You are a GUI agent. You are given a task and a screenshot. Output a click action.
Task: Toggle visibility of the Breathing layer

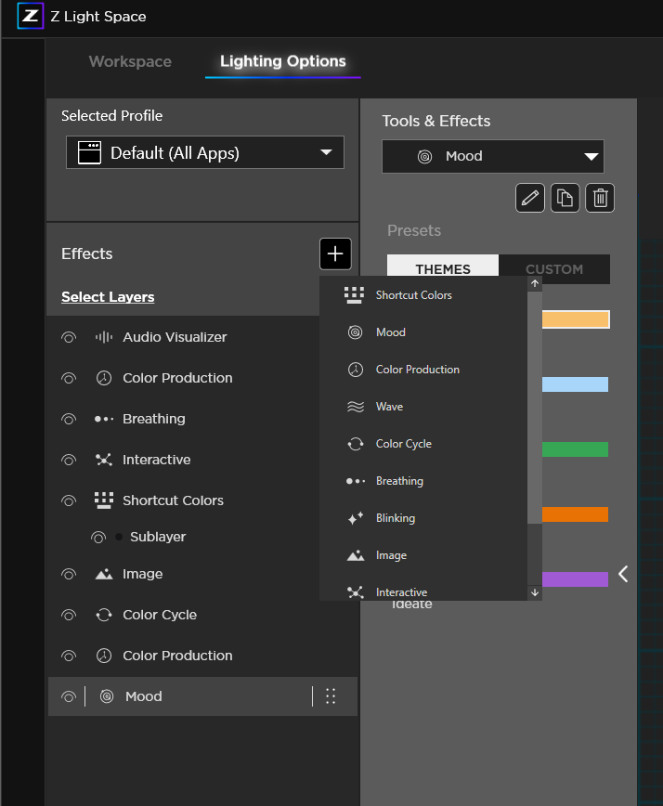point(68,419)
